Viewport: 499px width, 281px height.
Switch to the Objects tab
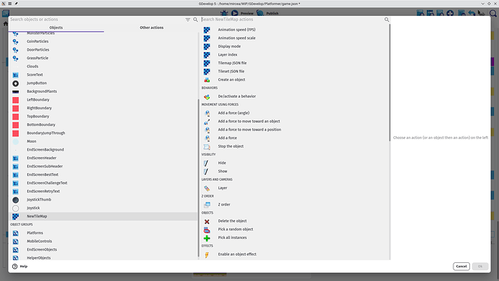pyautogui.click(x=56, y=28)
